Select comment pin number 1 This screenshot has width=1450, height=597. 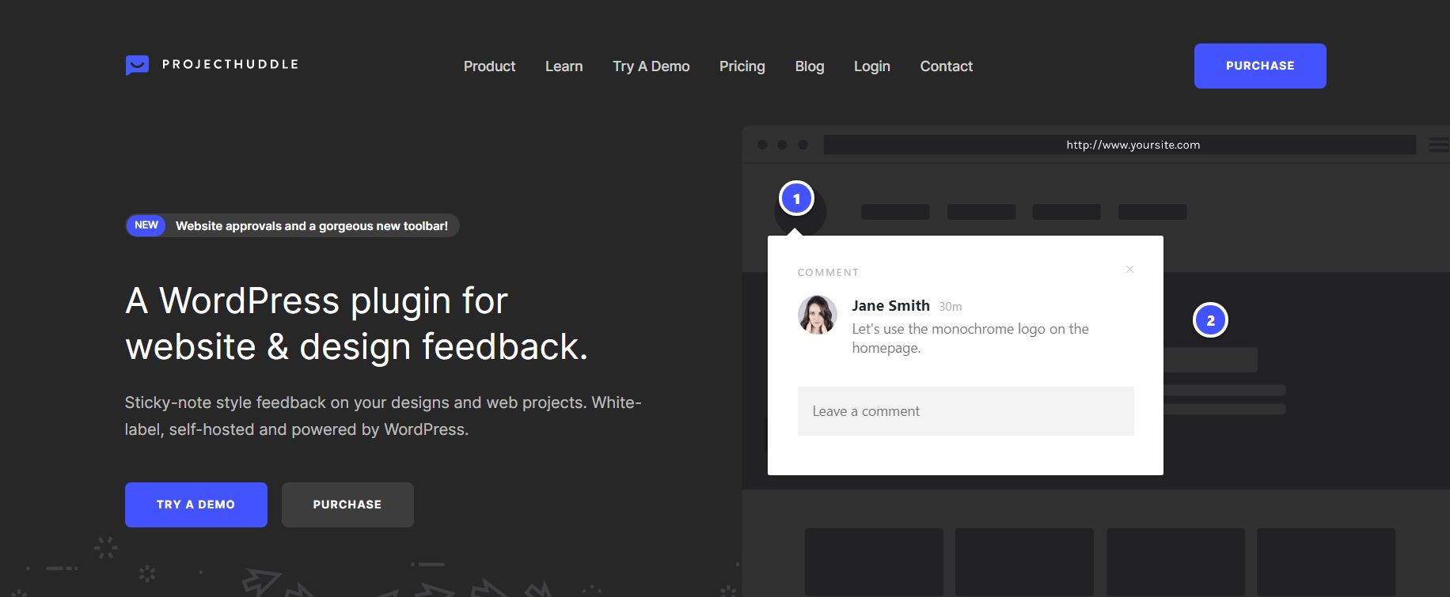tap(796, 198)
